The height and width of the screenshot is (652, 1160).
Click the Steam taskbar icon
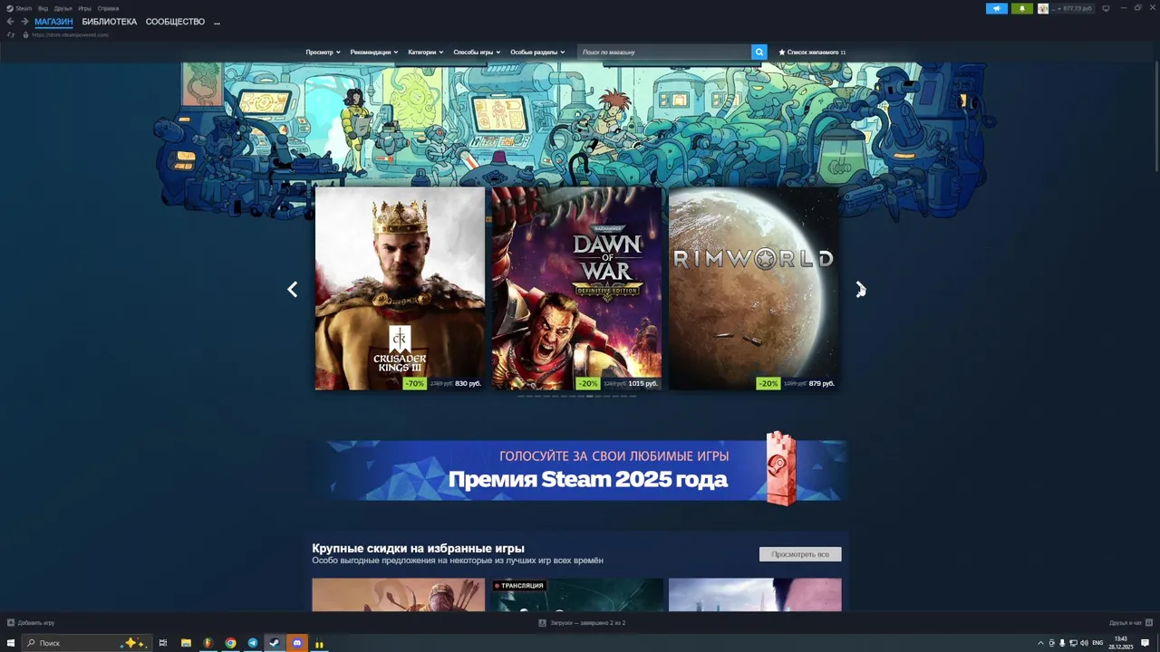(x=275, y=643)
